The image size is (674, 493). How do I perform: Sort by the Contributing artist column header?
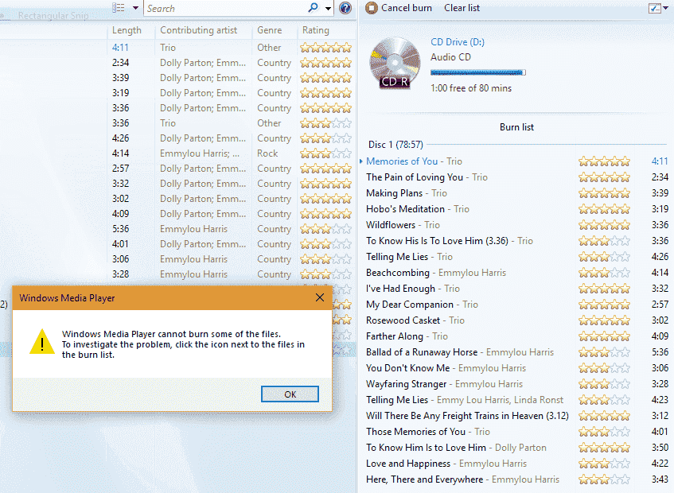(199, 30)
